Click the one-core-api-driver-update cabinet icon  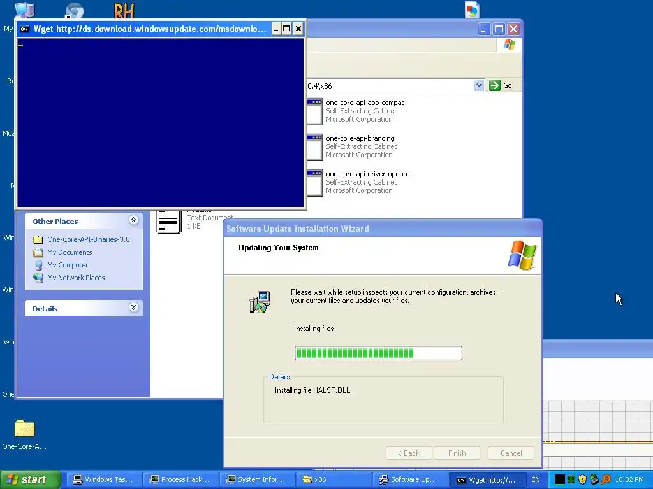click(315, 183)
